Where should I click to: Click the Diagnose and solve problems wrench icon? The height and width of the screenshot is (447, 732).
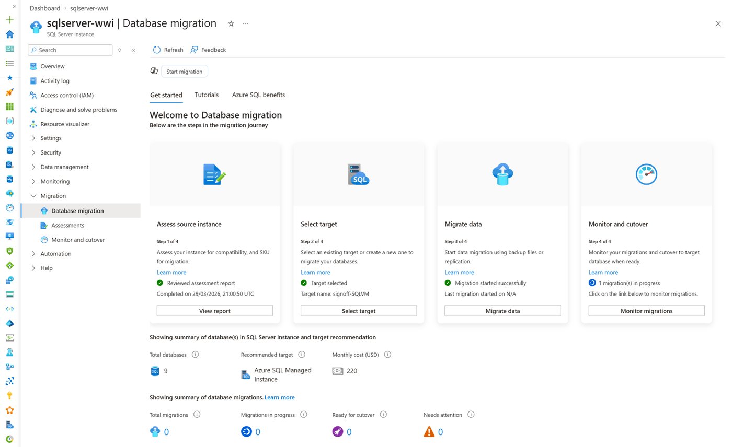pyautogui.click(x=33, y=110)
